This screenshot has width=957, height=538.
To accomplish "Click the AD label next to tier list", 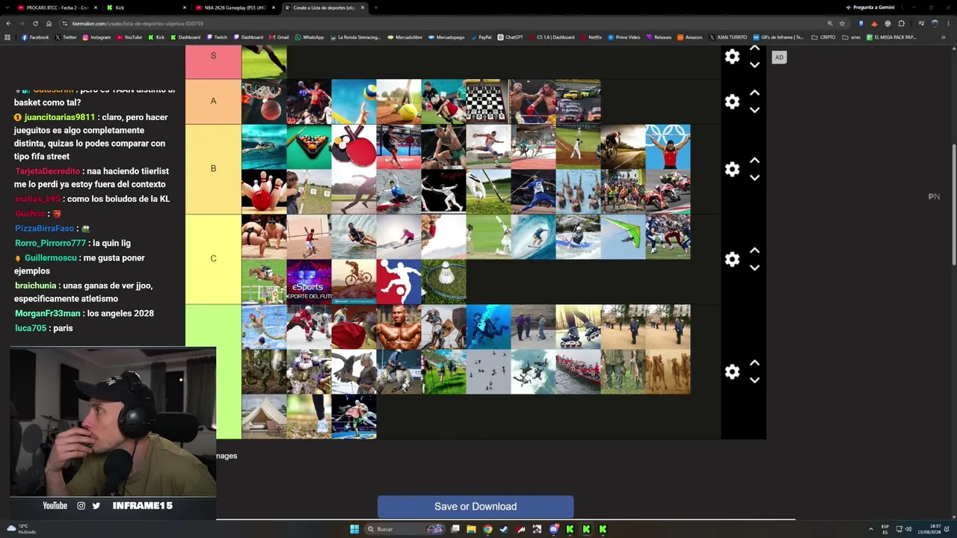I will pyautogui.click(x=779, y=58).
